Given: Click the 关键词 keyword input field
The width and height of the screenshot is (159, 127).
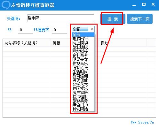Looking at the screenshot, I should (61, 18).
